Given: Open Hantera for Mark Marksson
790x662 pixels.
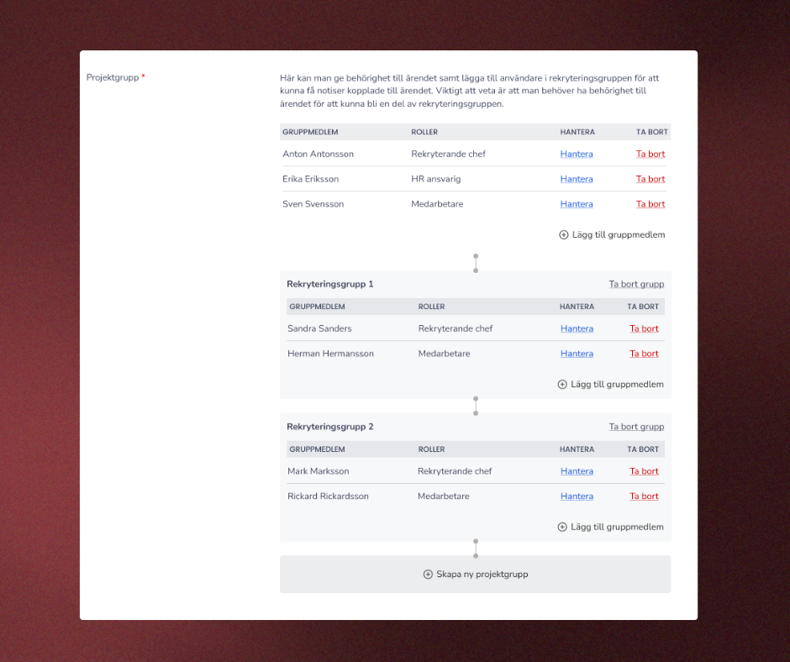Looking at the screenshot, I should (x=577, y=472).
